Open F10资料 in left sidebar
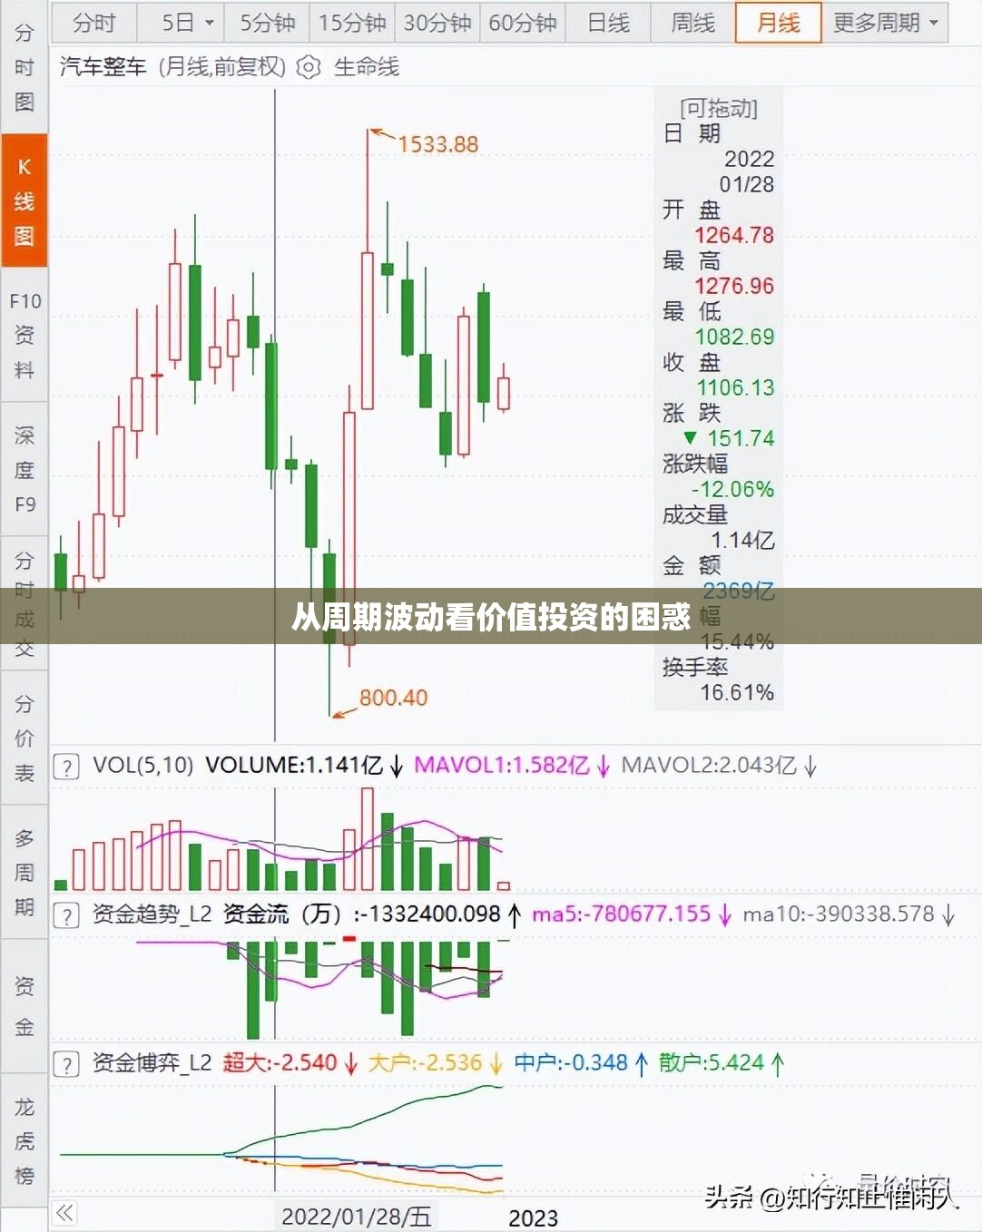The width and height of the screenshot is (982, 1232). (x=25, y=336)
